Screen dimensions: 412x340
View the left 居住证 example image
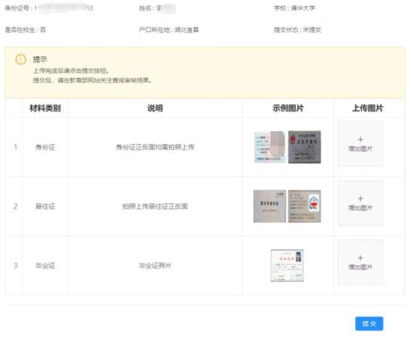270,206
